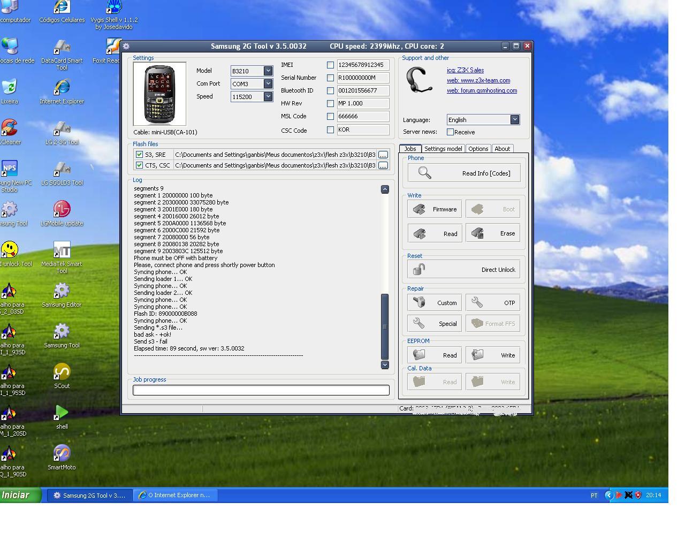The width and height of the screenshot is (685, 548).
Task: Click log scrollbar up arrow
Action: 385,189
